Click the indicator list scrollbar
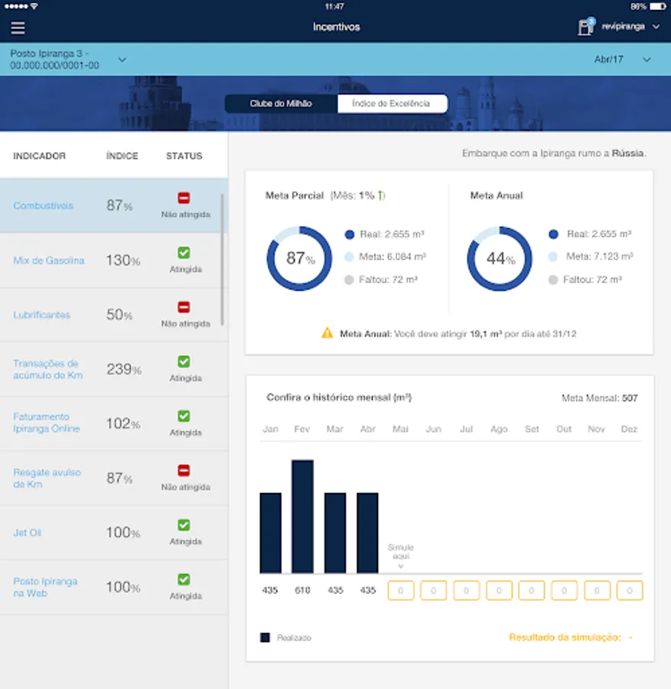 [x=223, y=260]
